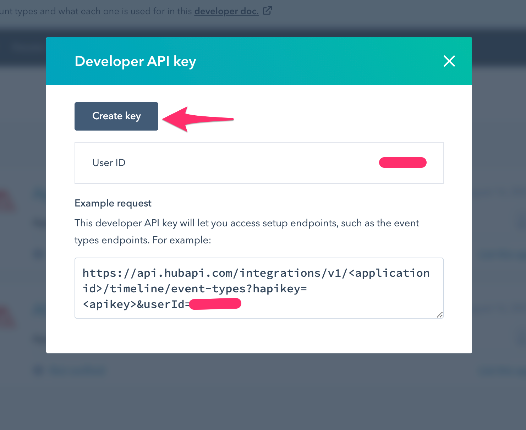Select the User ID label
526x430 pixels.
[x=109, y=163]
